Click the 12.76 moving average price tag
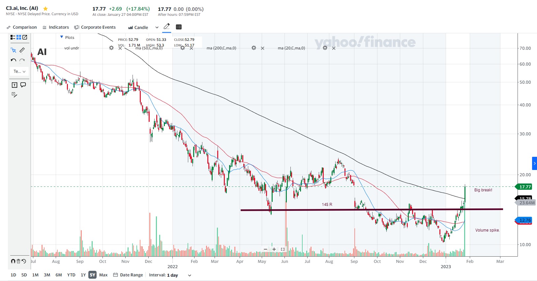The height and width of the screenshot is (281, 537). point(524,220)
